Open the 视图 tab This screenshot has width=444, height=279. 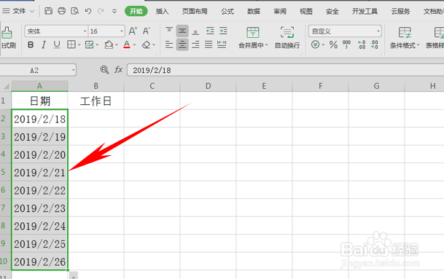305,12
